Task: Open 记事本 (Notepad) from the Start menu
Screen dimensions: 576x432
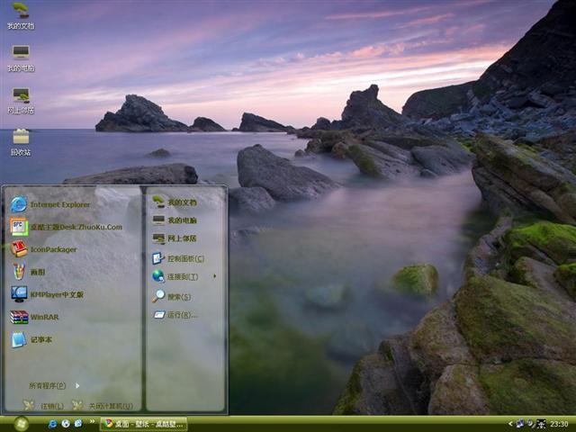Action: [x=40, y=339]
